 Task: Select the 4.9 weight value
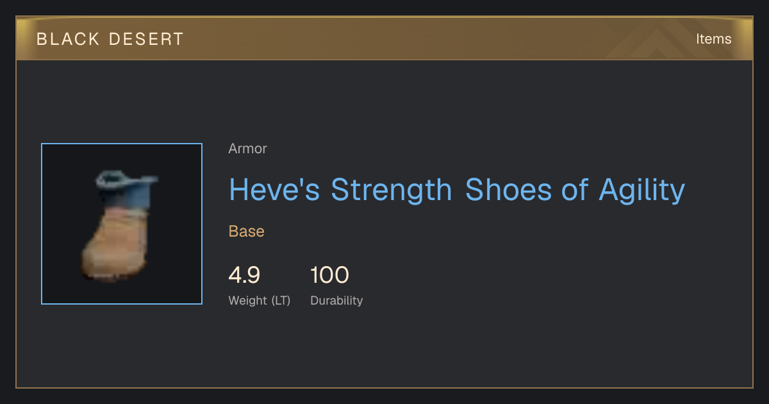pos(244,275)
